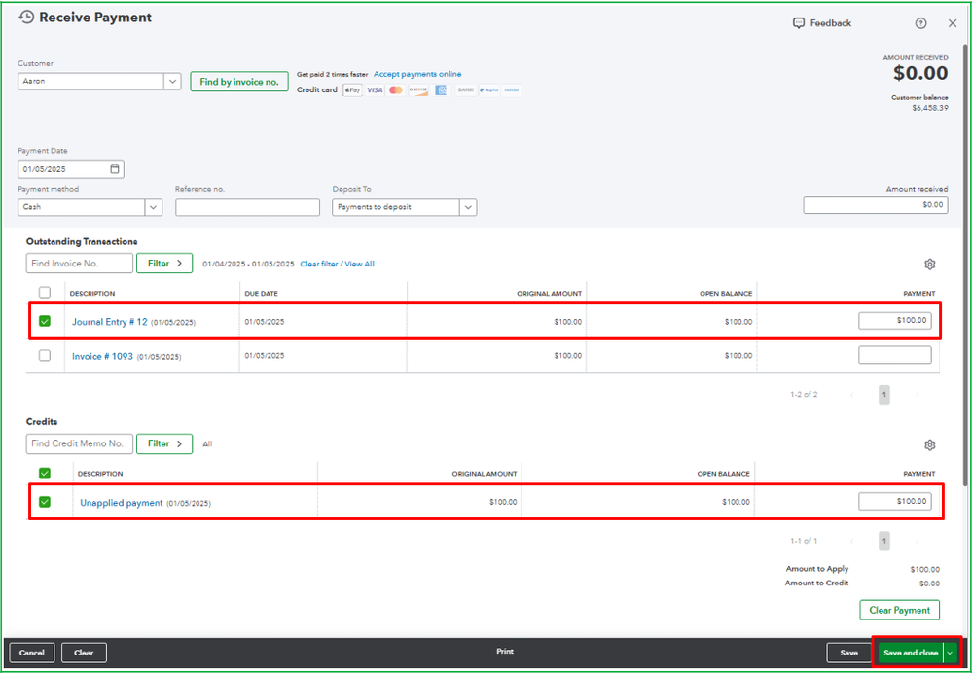Click the PayPal payment icon
Screen dimensions: 972x673
tap(489, 89)
